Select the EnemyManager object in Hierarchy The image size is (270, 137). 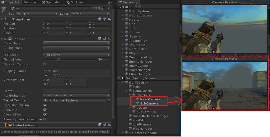(x=141, y=62)
